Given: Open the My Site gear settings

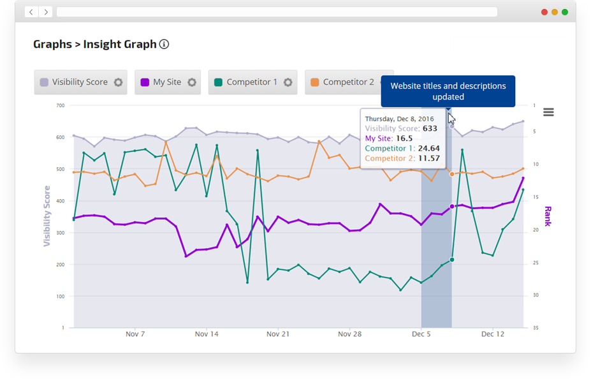Looking at the screenshot, I should (x=192, y=82).
